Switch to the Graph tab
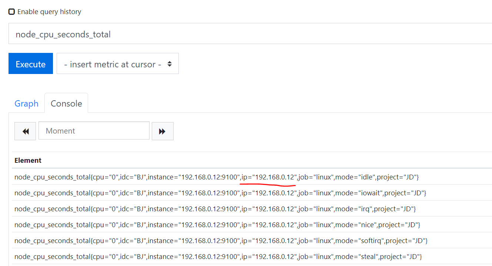 26,104
